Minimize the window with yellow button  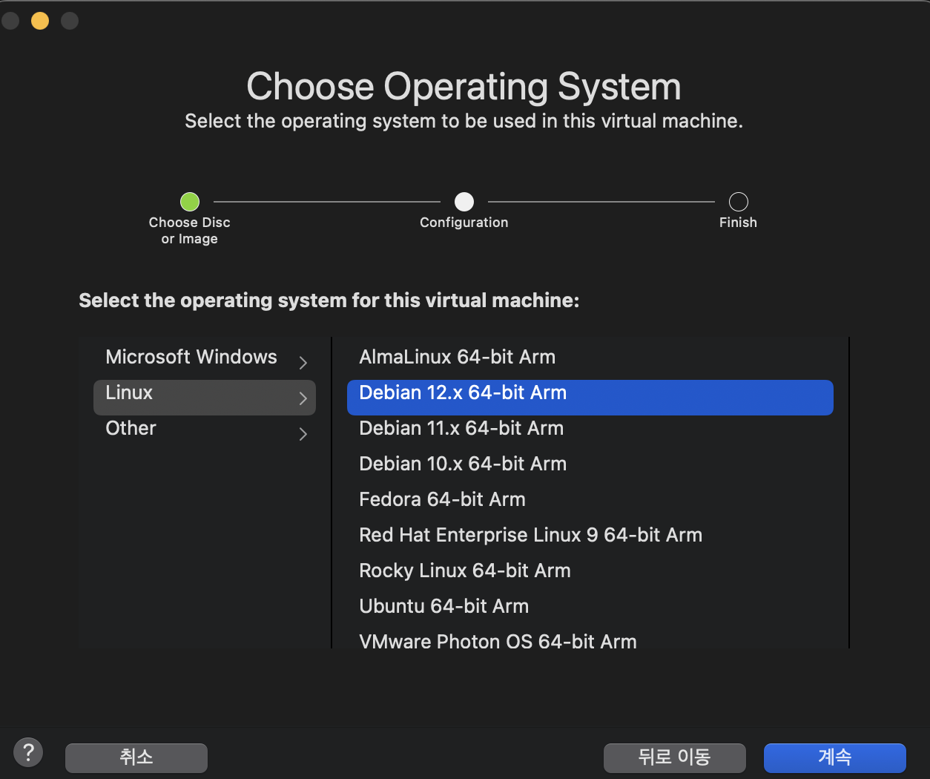click(40, 21)
